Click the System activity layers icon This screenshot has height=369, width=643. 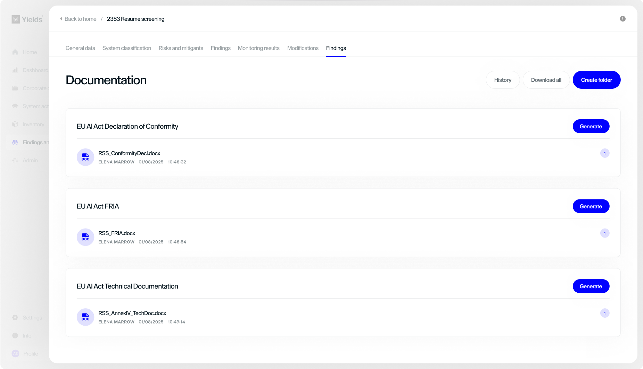pos(15,106)
